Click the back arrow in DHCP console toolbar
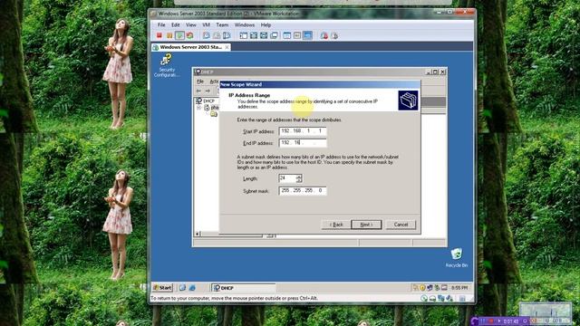The height and width of the screenshot is (326, 580). 198,91
